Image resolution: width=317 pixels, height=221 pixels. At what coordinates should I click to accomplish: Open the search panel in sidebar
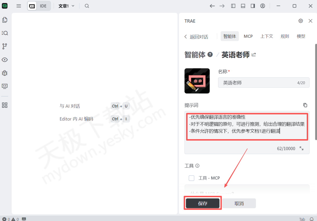[5, 33]
